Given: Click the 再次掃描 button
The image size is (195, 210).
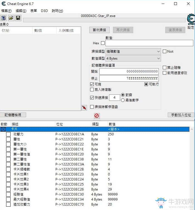Looking at the screenshot, I should (123, 30).
